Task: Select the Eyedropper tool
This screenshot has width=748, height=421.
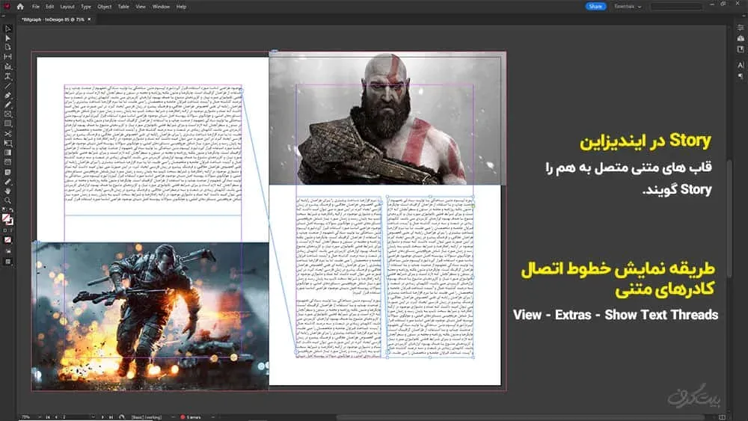Action: point(7,182)
